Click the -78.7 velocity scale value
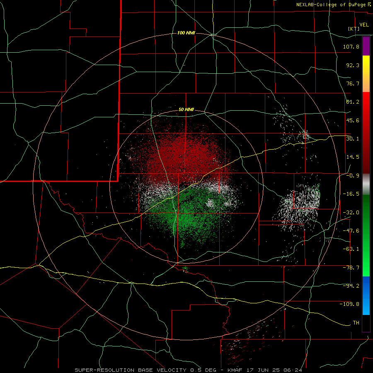373x373 pixels. click(351, 268)
